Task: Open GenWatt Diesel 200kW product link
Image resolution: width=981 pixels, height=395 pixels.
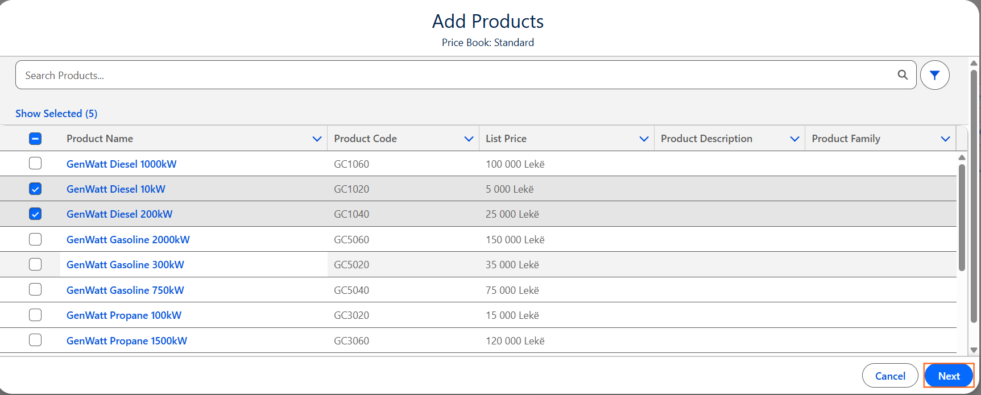Action: pos(119,214)
